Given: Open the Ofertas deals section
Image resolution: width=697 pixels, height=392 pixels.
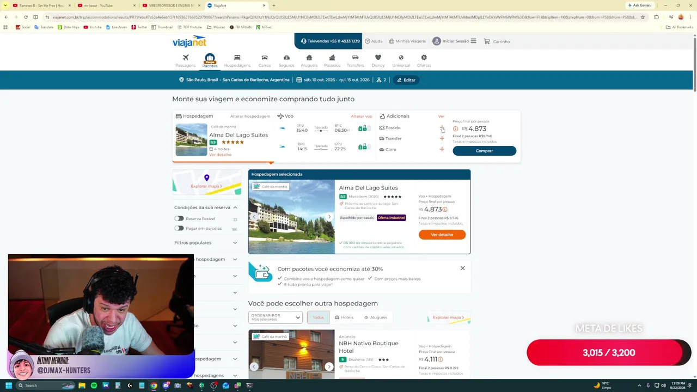Looking at the screenshot, I should [424, 60].
